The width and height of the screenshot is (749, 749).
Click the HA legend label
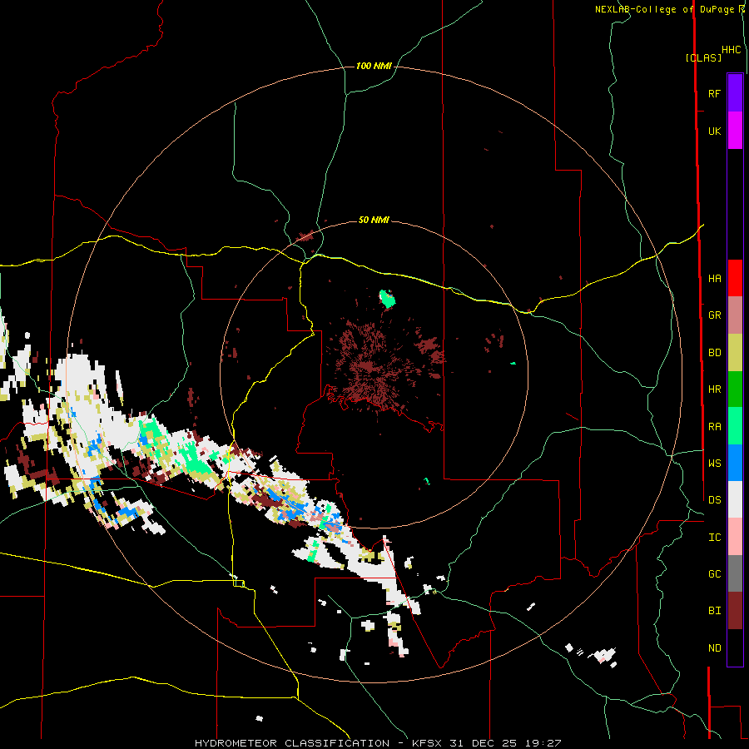click(715, 279)
